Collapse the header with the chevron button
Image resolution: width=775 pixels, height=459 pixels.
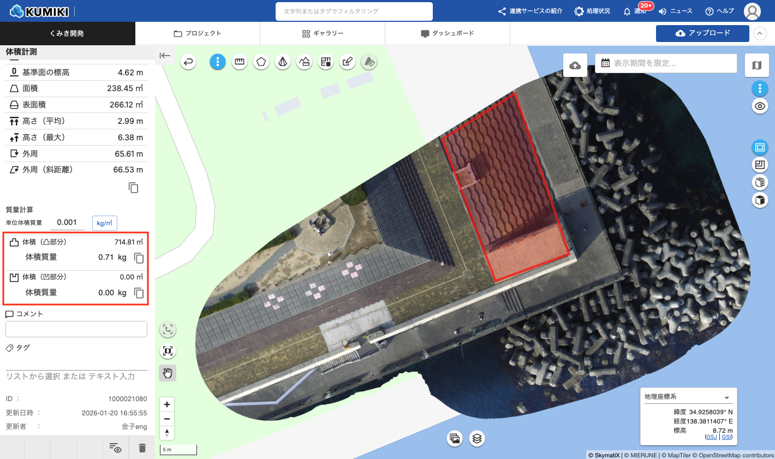(x=759, y=33)
